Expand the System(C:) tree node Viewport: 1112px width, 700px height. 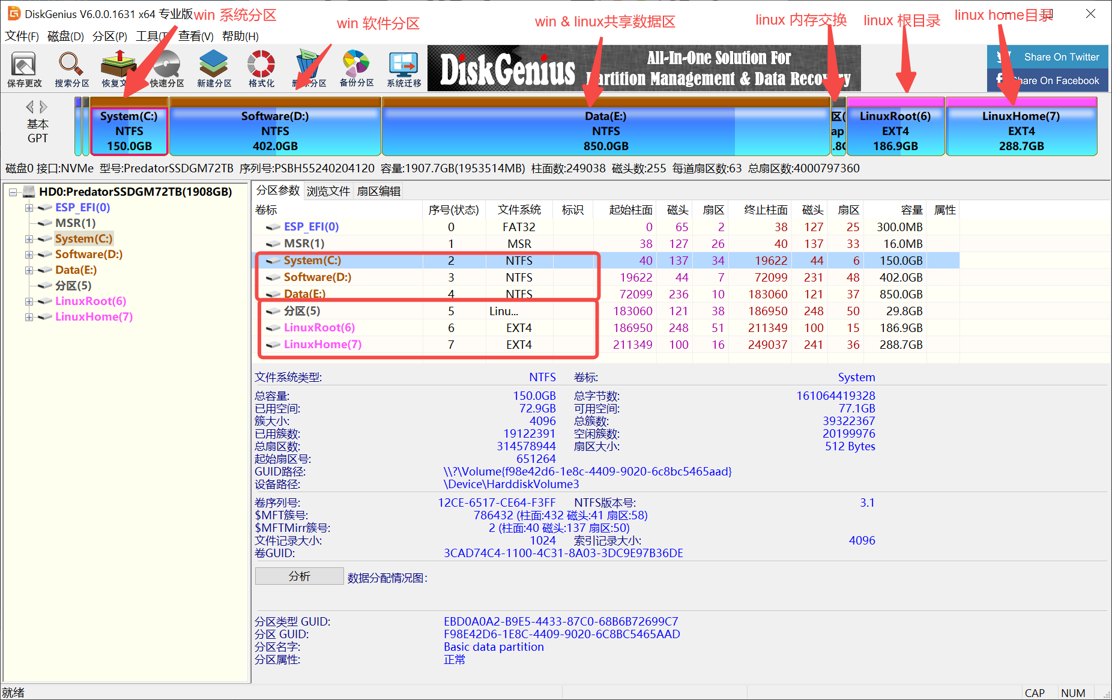pyautogui.click(x=29, y=239)
